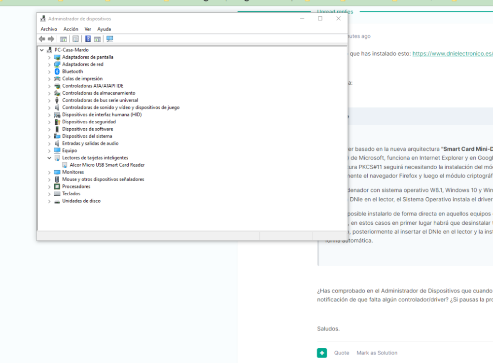Screen dimensions: 493x363
Task: Expand Adaptadores de pantalla node
Action: pyautogui.click(x=49, y=57)
